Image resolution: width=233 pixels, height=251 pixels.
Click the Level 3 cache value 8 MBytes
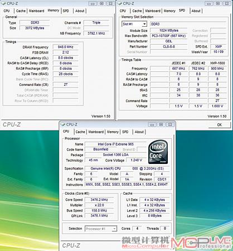pos(154,216)
